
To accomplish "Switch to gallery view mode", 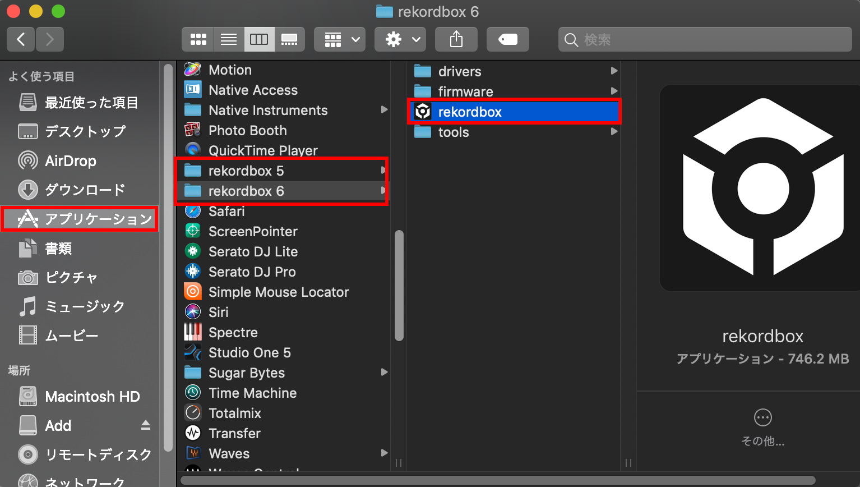I will (x=289, y=39).
